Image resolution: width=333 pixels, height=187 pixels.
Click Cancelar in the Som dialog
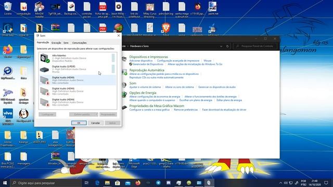95,123
